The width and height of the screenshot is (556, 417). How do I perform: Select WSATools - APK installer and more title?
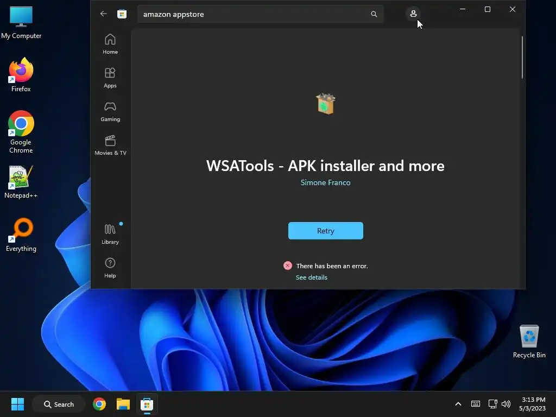(x=326, y=166)
